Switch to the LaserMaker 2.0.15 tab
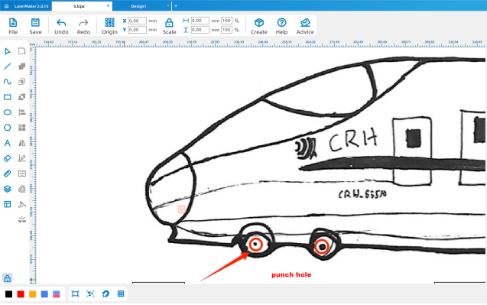Screen dimensions: 487x305 point(31,6)
